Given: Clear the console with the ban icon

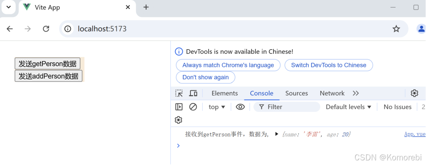Looking at the screenshot, I should (x=193, y=107).
